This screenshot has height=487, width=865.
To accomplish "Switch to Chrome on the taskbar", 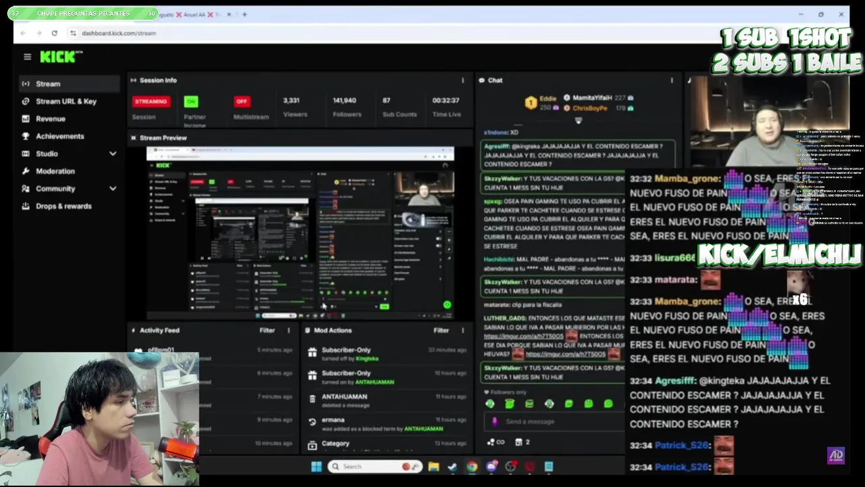I will [x=472, y=467].
